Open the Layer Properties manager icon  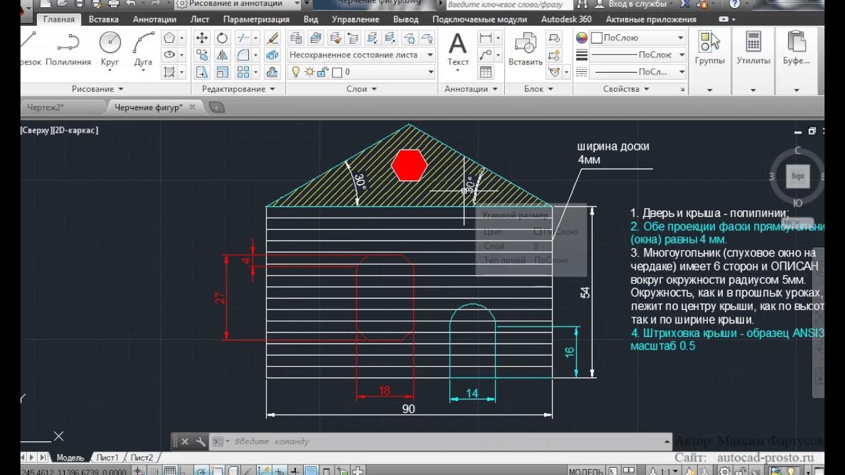tap(296, 38)
